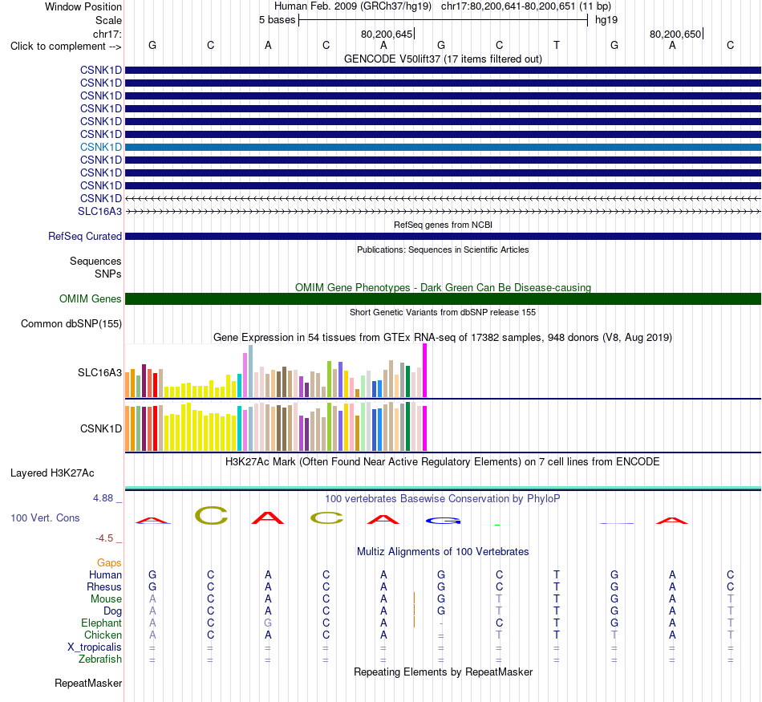Click the RefSeq Curated dark blue bar
The height and width of the screenshot is (702, 762).
pyautogui.click(x=443, y=236)
